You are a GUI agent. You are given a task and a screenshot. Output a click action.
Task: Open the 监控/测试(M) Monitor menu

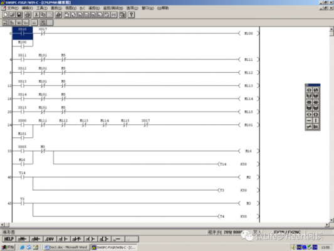pos(113,8)
